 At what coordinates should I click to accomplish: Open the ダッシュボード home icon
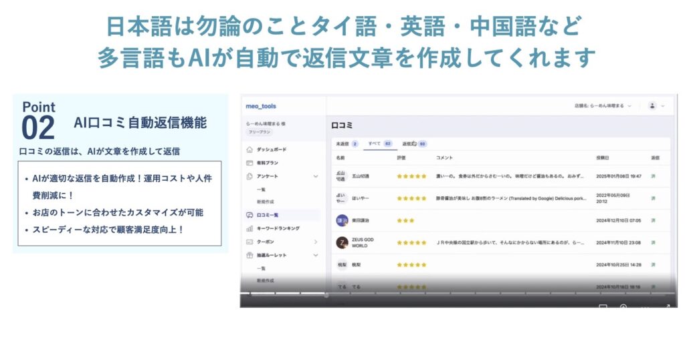pos(250,149)
